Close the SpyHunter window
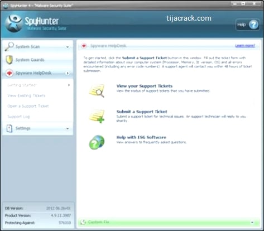264x231 pixels. coord(254,3)
